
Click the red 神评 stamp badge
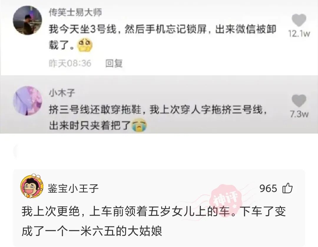227,201
